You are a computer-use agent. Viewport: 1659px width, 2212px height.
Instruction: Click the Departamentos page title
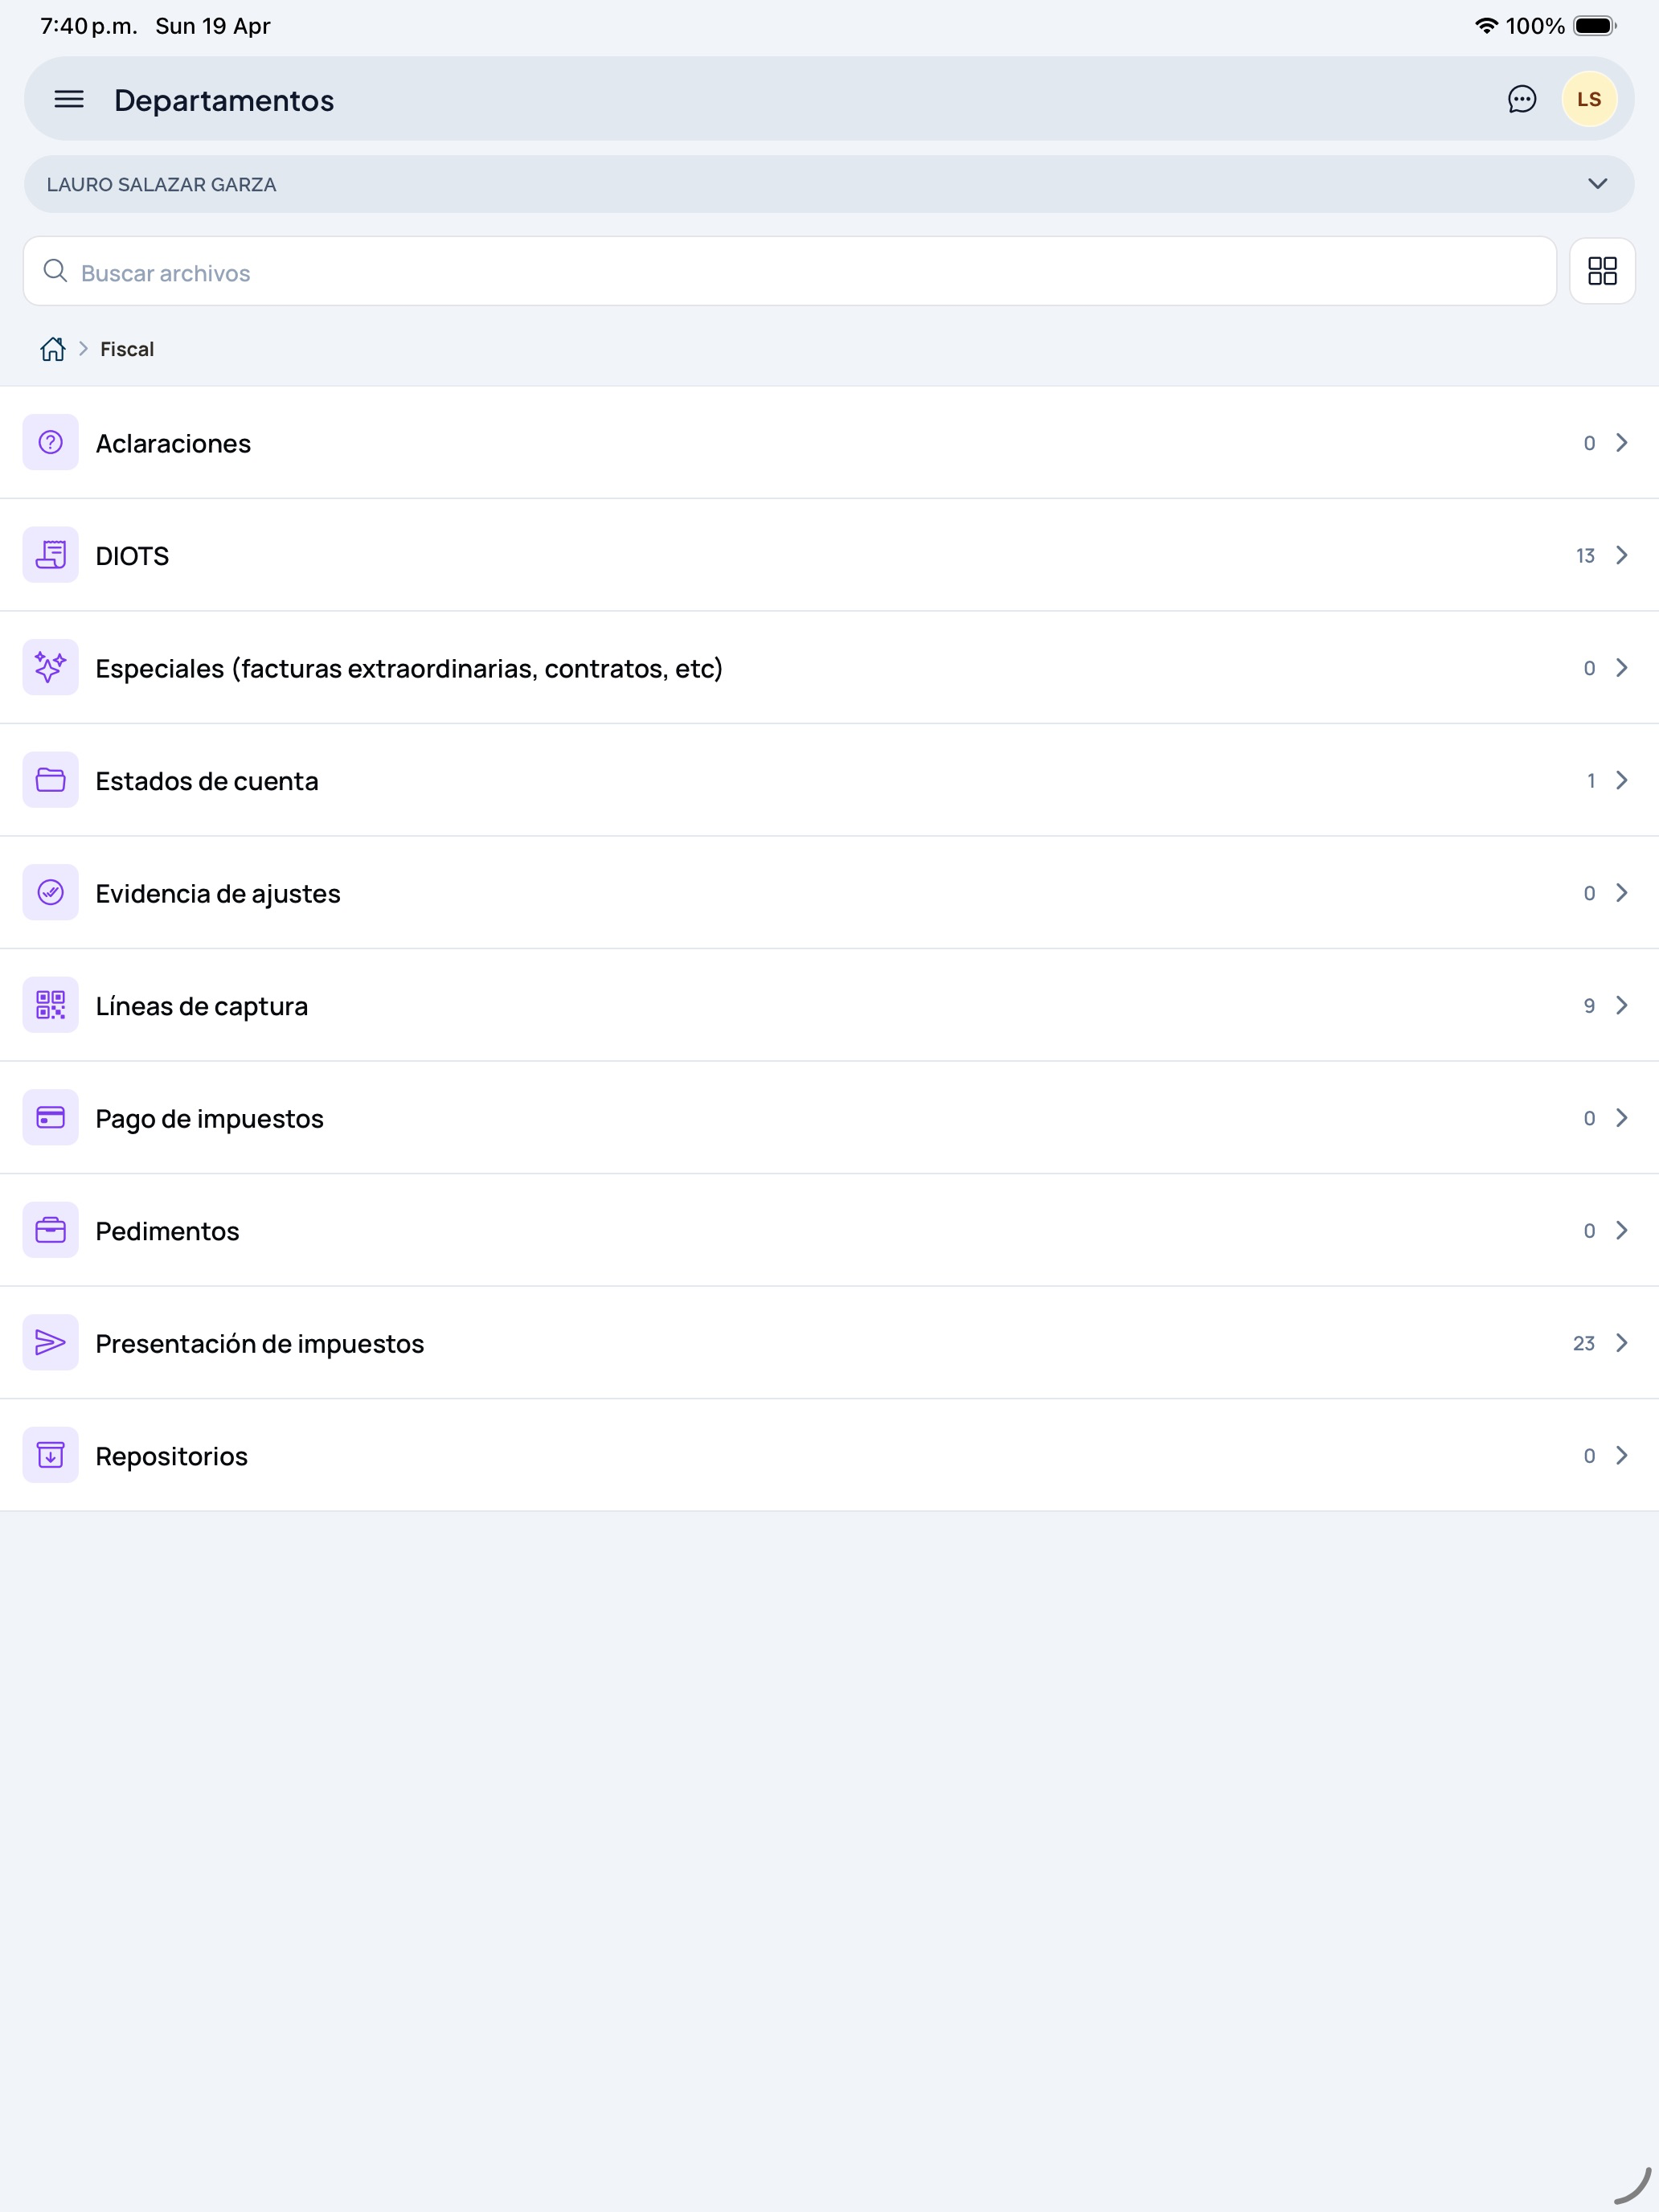[224, 100]
